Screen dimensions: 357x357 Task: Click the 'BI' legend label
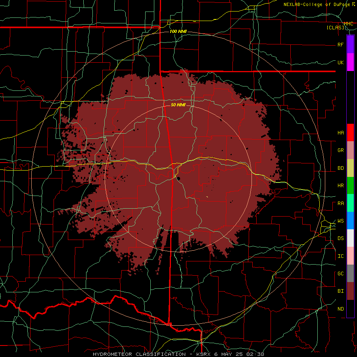[x=341, y=291]
